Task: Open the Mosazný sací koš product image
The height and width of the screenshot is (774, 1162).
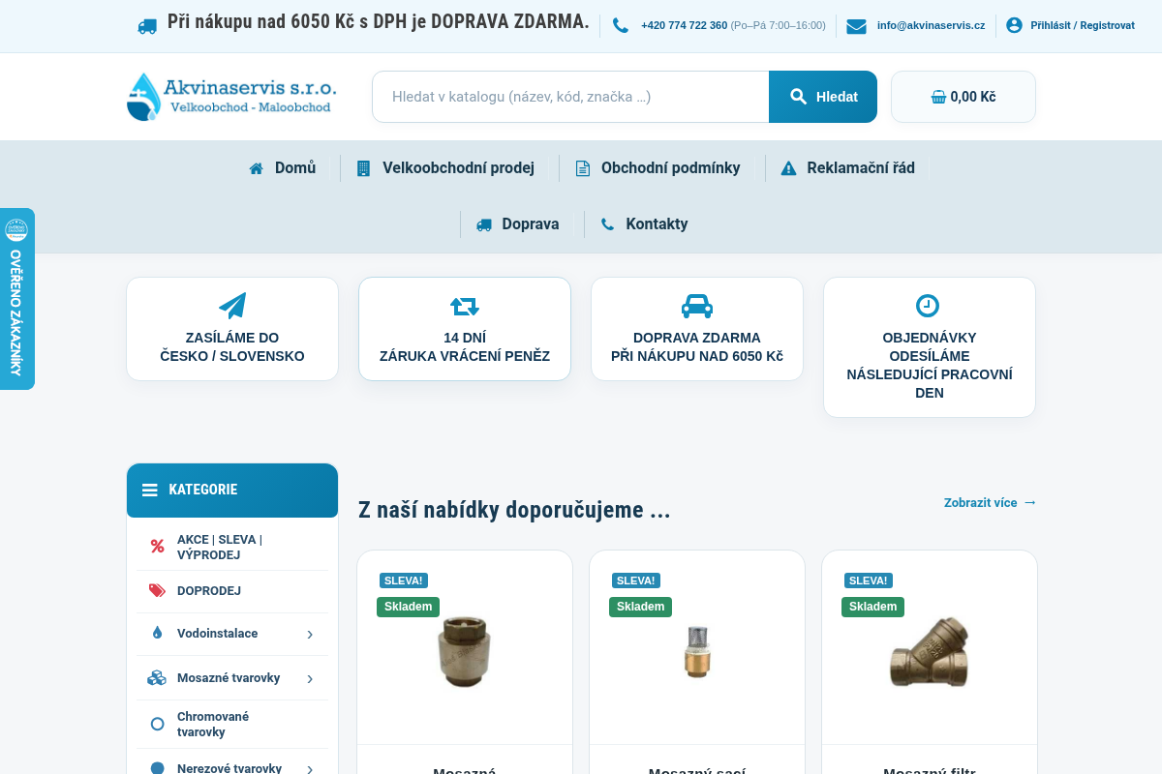Action: (697, 653)
